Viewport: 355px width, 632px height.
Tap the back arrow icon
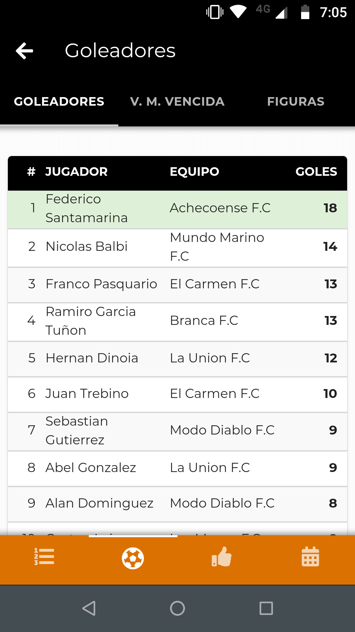(x=25, y=51)
